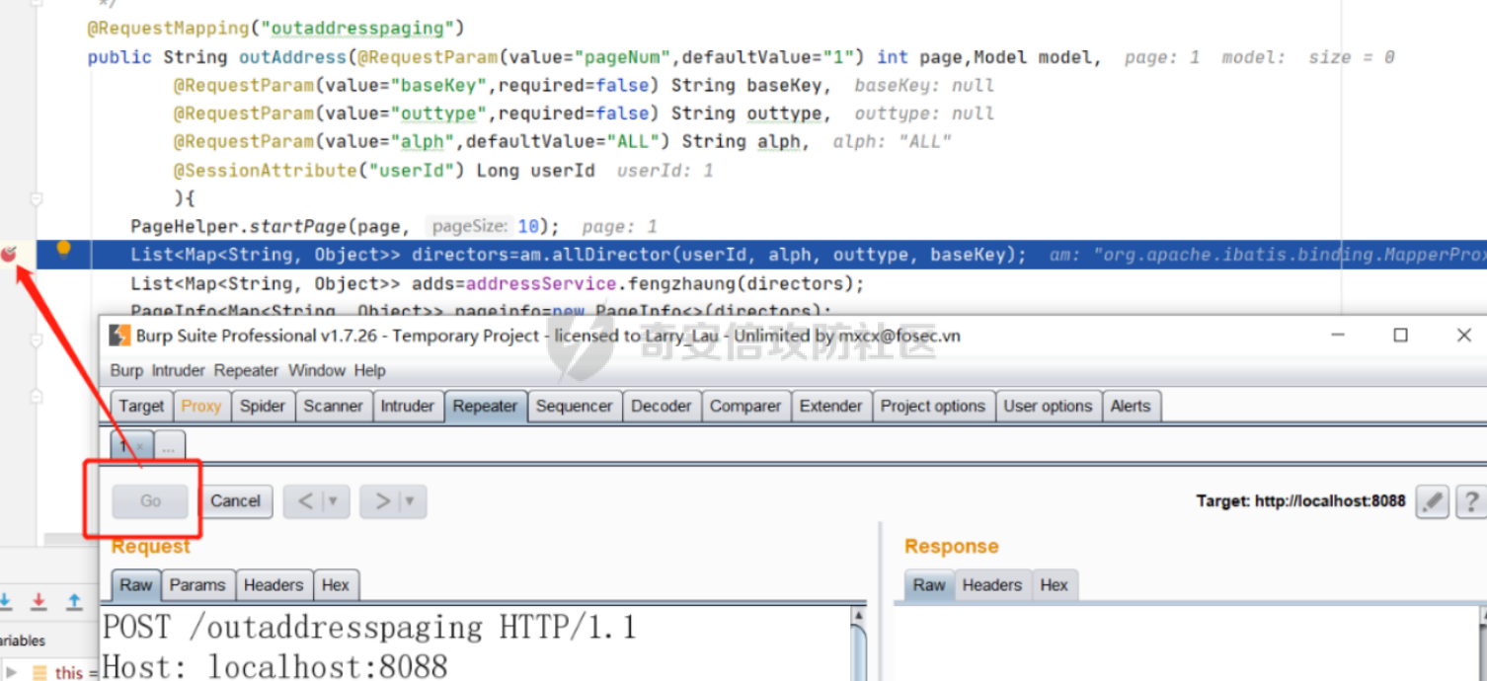Select Headers tab under Response
This screenshot has width=1487, height=681.
click(992, 585)
